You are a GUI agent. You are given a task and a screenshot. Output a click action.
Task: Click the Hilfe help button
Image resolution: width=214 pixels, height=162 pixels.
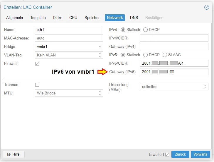click(14, 154)
